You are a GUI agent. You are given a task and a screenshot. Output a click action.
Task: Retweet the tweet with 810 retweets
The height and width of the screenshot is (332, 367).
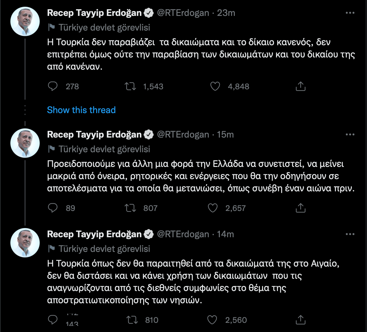[132, 320]
